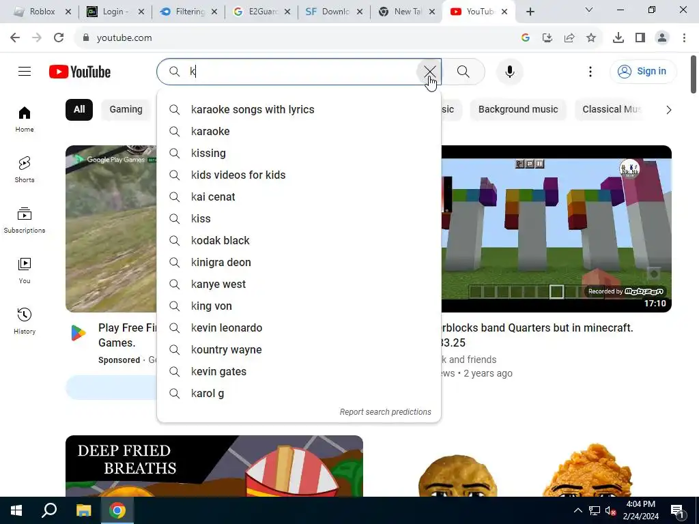The width and height of the screenshot is (699, 524).
Task: Open Chrome profile avatar
Action: pos(662,38)
